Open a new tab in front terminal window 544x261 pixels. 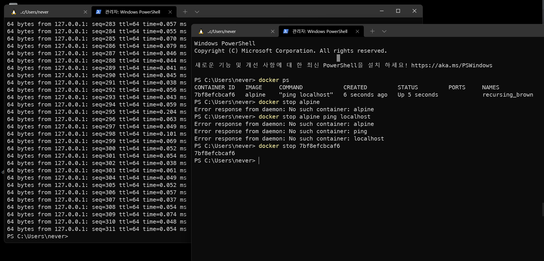(372, 31)
